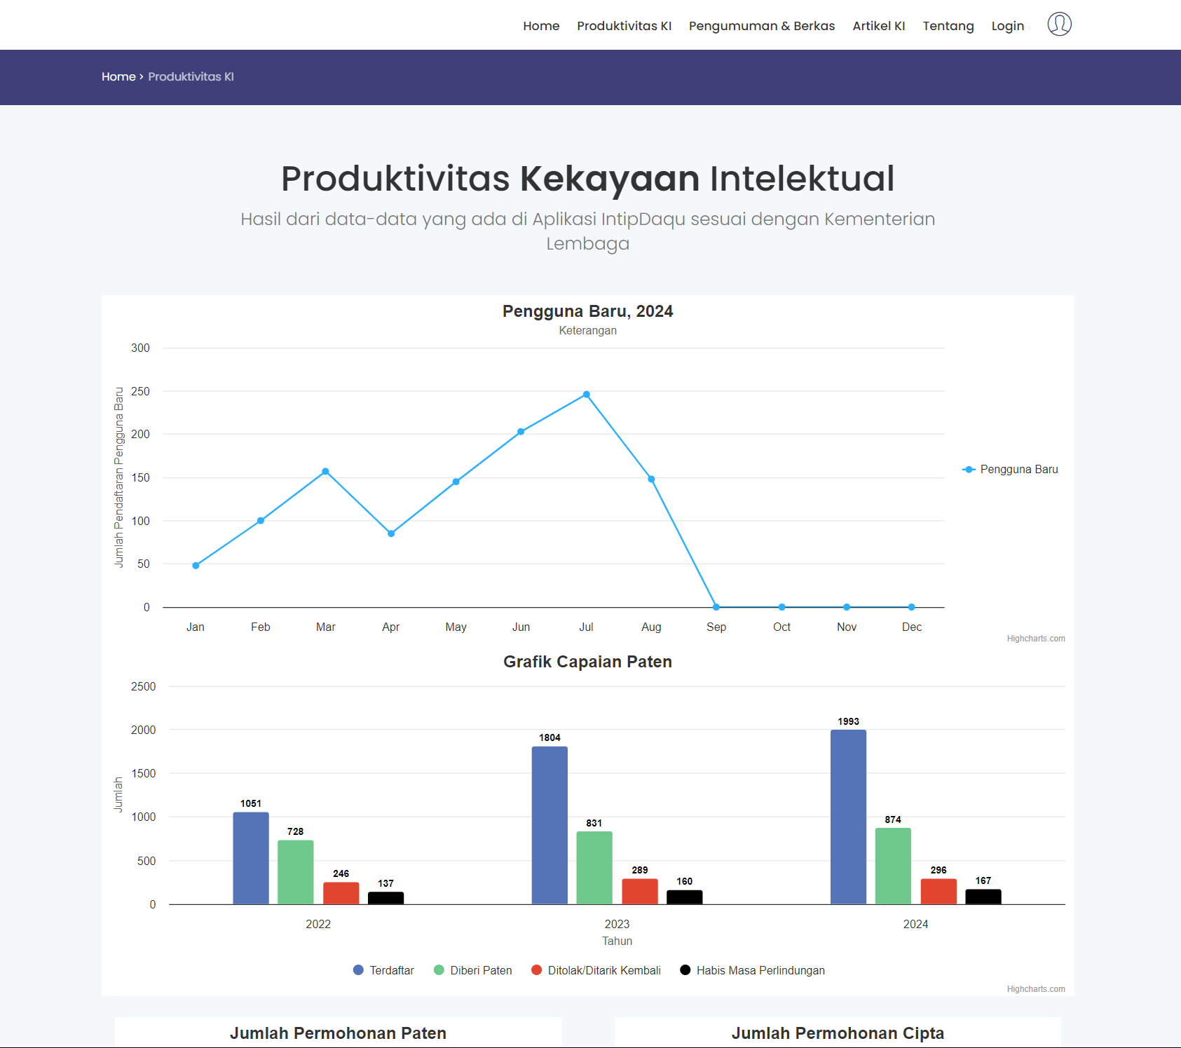Screen dimensions: 1181x1048
Task: Click the 2023 green bar labeled 831
Action: click(x=594, y=868)
